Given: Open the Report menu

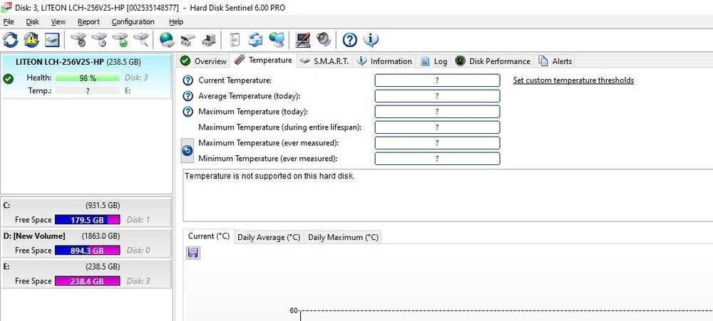Looking at the screenshot, I should (x=88, y=22).
